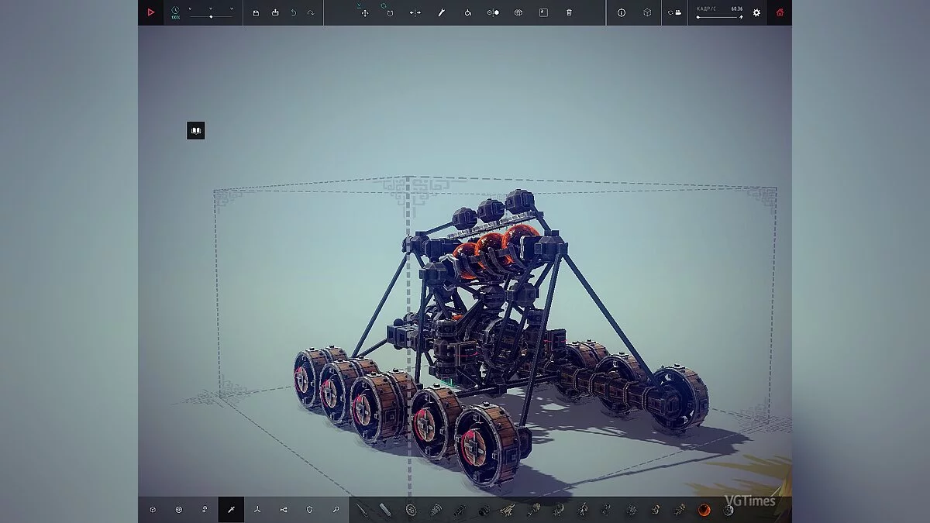Screen dimensions: 930x523
Task: Start the simulation with the red play button
Action: pyautogui.click(x=151, y=12)
